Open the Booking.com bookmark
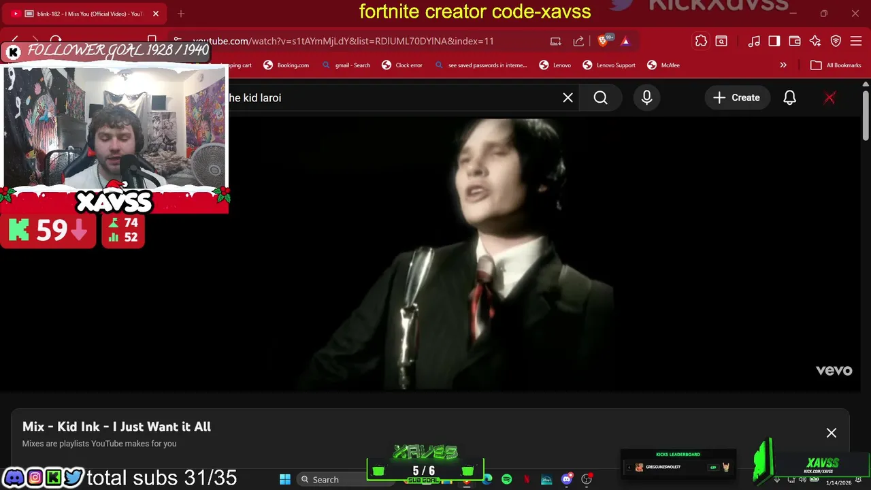The image size is (871, 490). click(286, 65)
